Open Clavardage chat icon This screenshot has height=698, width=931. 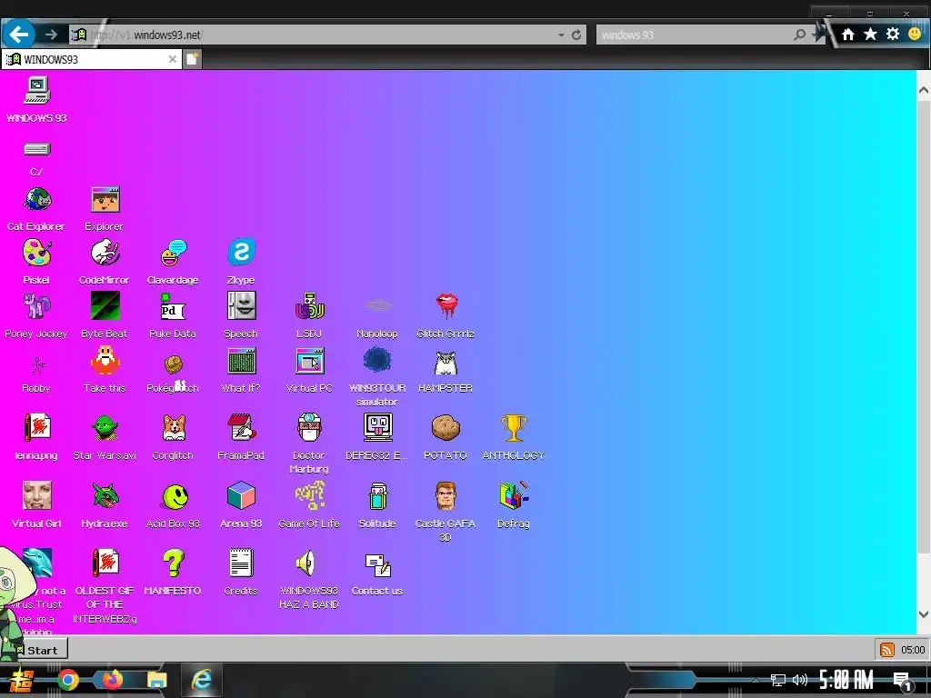[174, 253]
